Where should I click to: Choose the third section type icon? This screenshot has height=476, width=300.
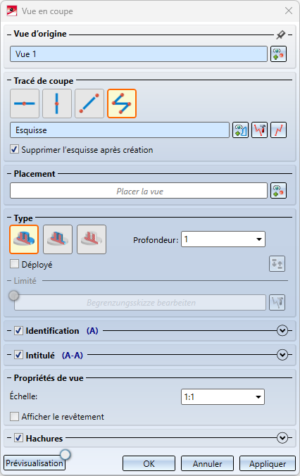[x=92, y=239]
